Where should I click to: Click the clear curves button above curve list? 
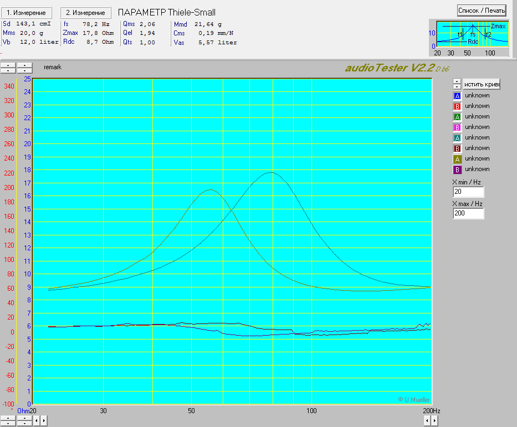(482, 84)
